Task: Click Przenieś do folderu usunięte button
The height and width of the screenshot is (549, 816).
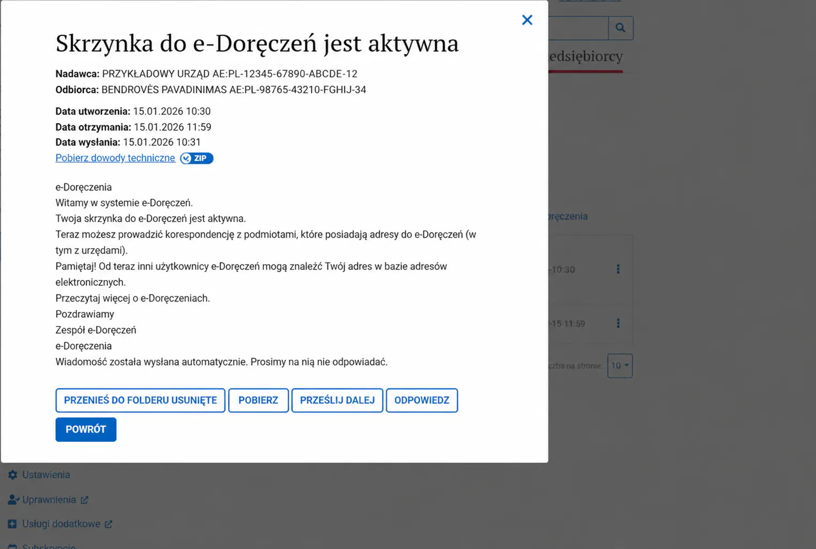Action: 140,400
